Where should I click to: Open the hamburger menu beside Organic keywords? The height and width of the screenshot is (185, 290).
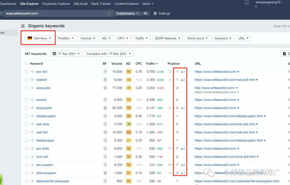(x=23, y=26)
